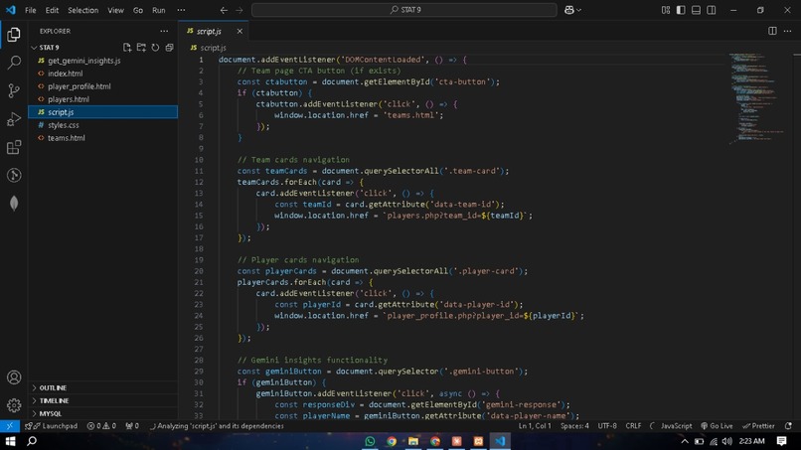Click forwarded ports indicator showing 0
Image resolution: width=801 pixels, height=450 pixels.
pyautogui.click(x=132, y=426)
